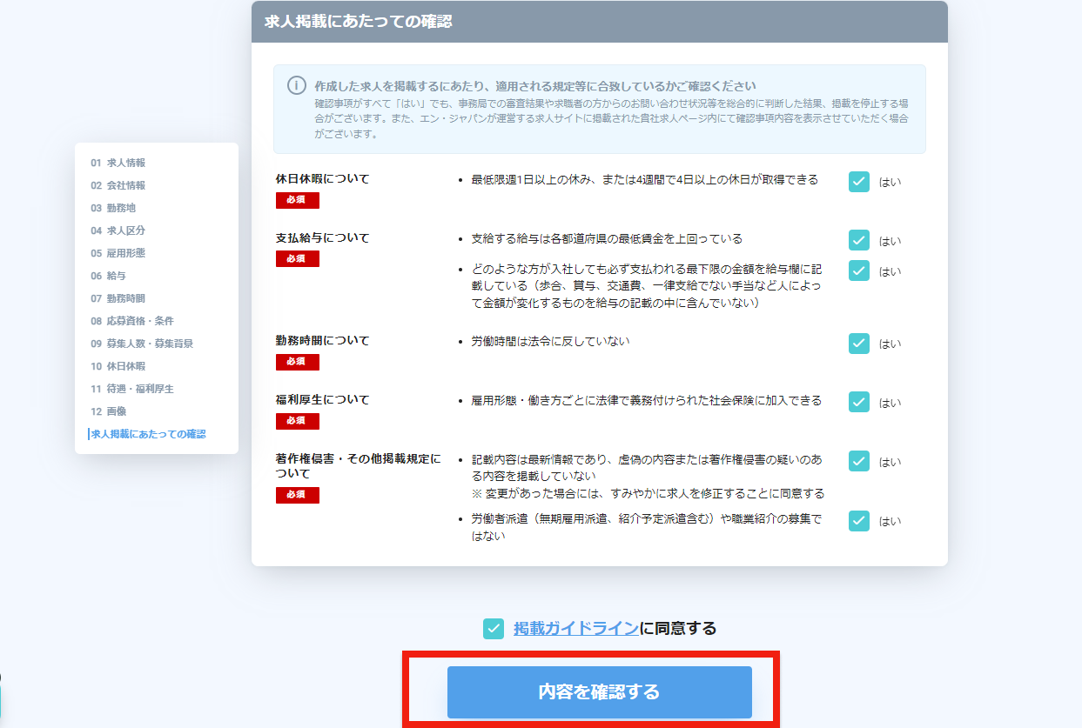Click the 必須 badge under 勤務時間について

click(x=298, y=361)
